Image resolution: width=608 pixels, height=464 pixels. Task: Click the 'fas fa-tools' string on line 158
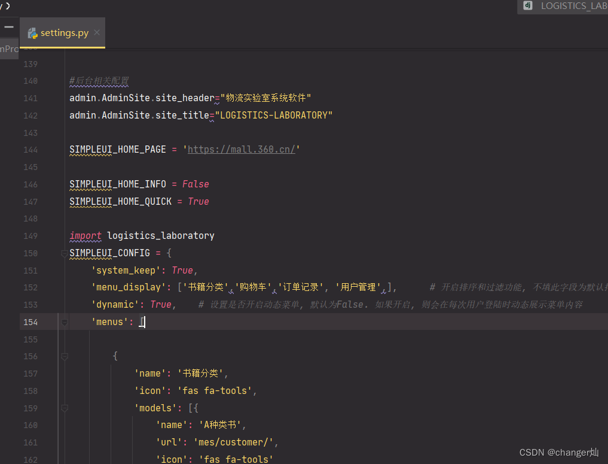(216, 391)
